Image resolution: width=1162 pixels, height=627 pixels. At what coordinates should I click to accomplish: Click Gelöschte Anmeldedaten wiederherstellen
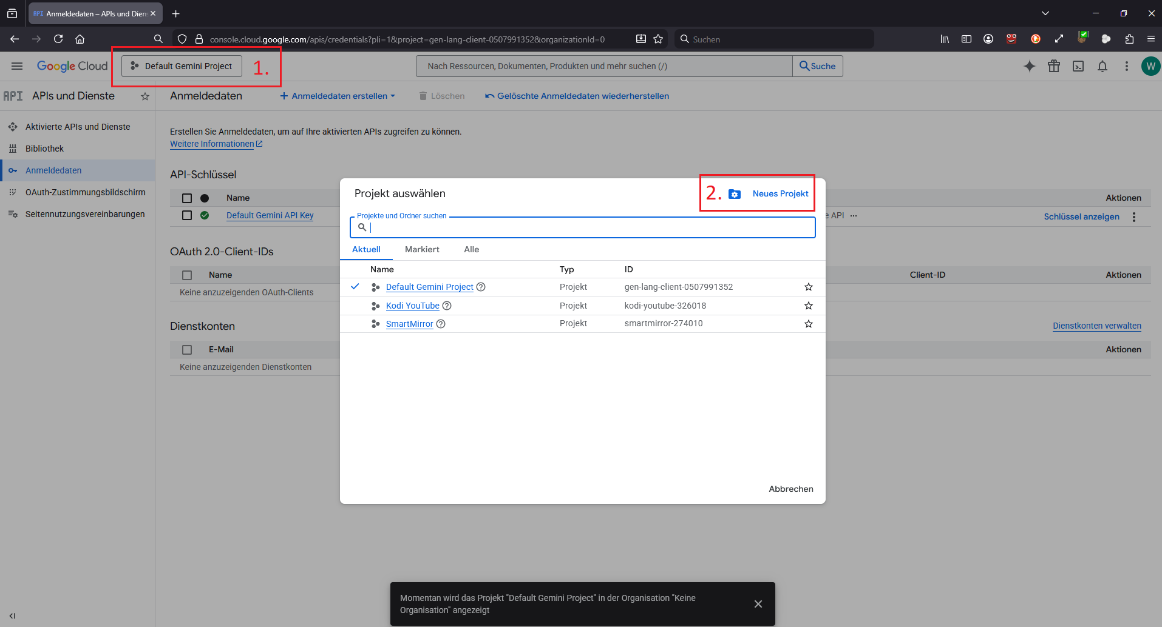point(577,96)
